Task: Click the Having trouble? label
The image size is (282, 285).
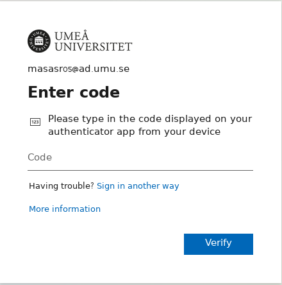Action: tap(62, 186)
